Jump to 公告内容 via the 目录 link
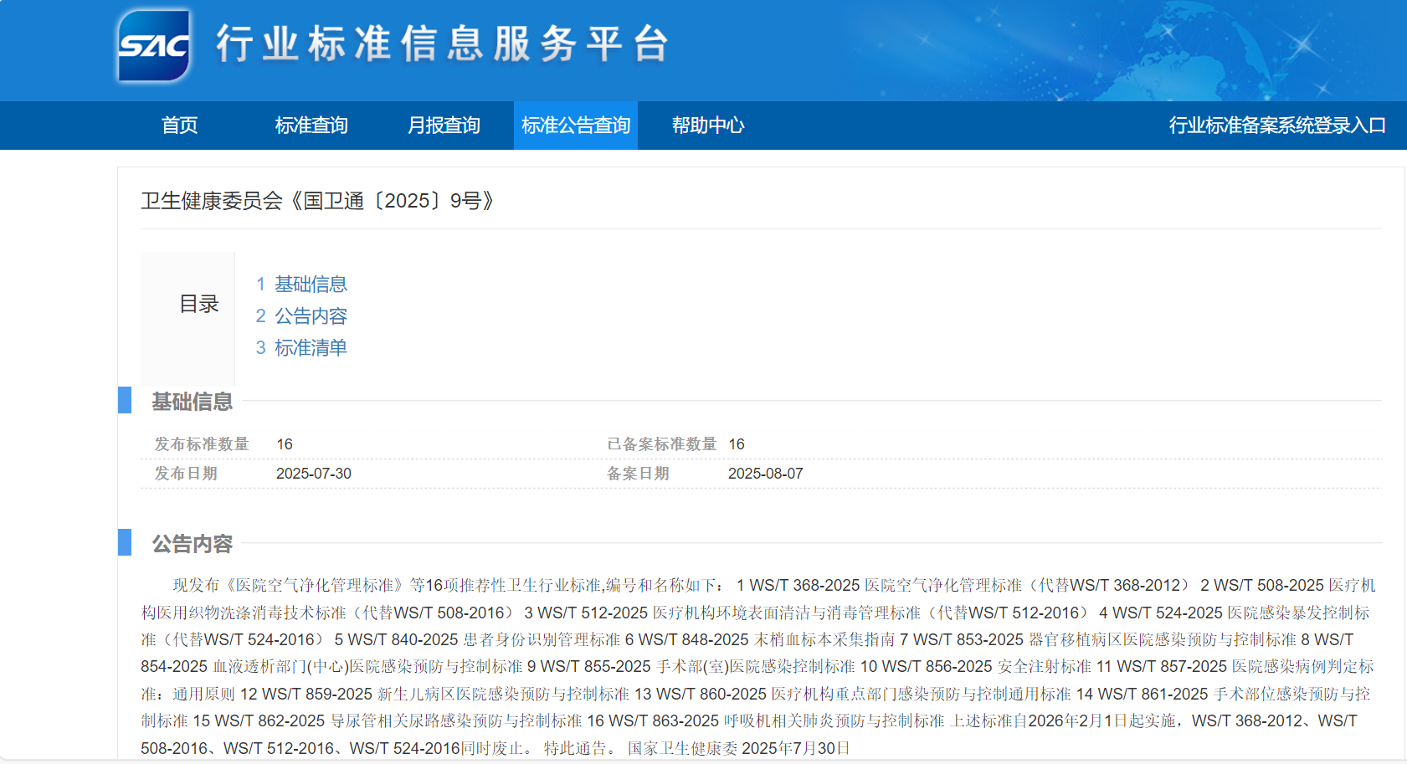 coord(311,316)
